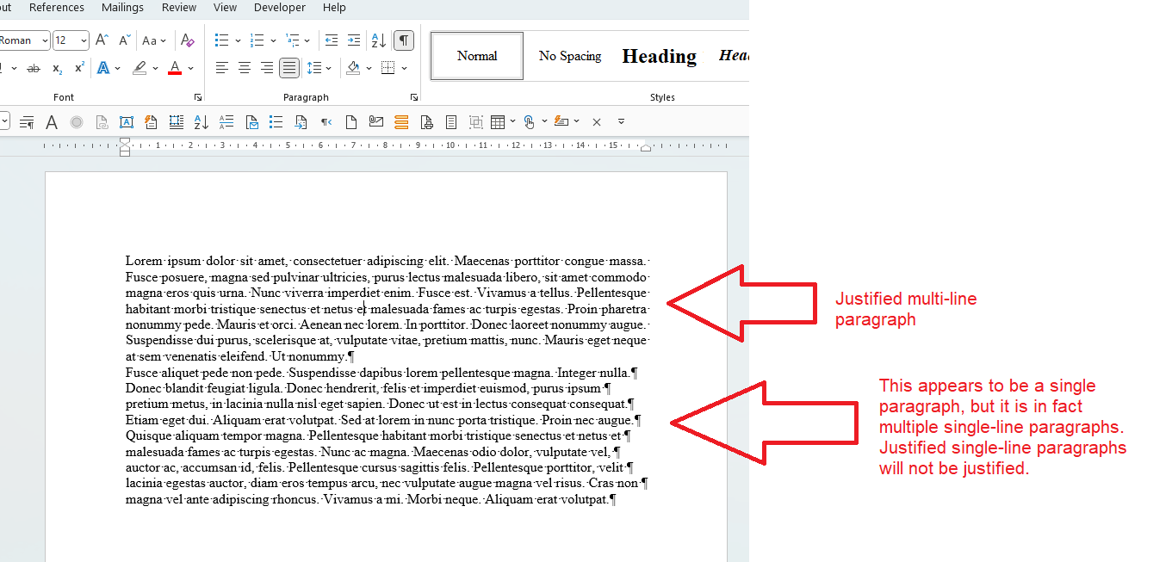The width and height of the screenshot is (1172, 562).
Task: Click the numbered list button
Action: point(257,40)
